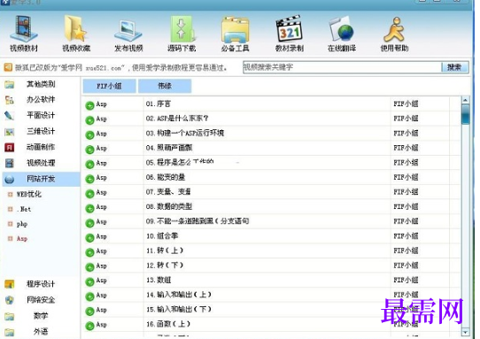
Task: Open lesson 09.不能一条道跑到黑
Action: pyautogui.click(x=197, y=221)
